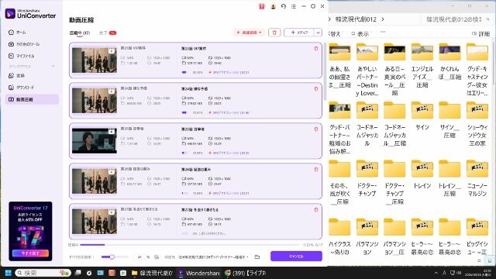The image size is (496, 279).
Task: Expand the add media dropdown arrow
Action: point(318,33)
